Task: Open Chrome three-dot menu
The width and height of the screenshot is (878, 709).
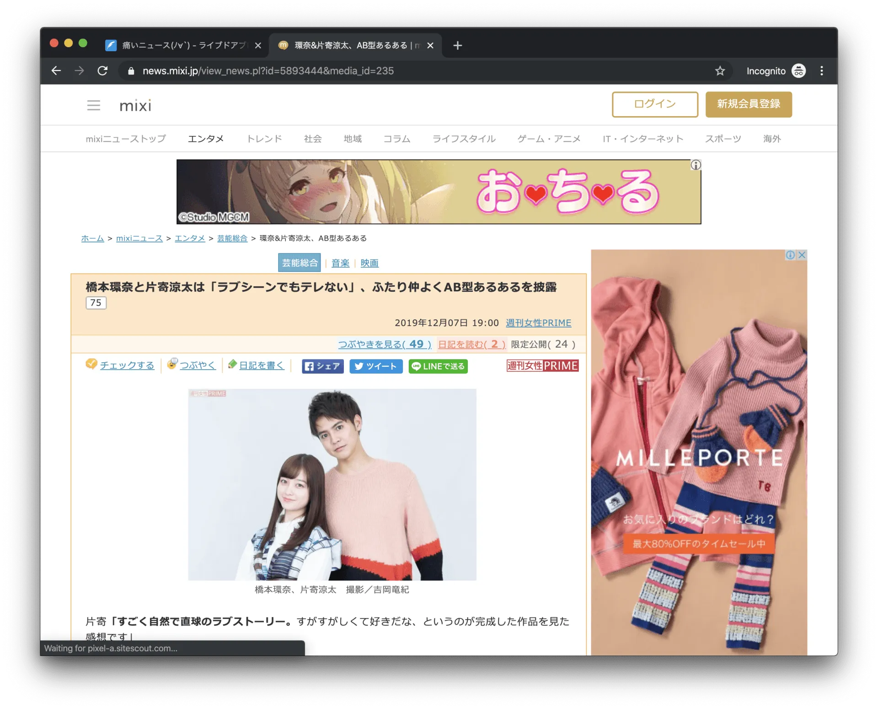Action: click(x=822, y=71)
